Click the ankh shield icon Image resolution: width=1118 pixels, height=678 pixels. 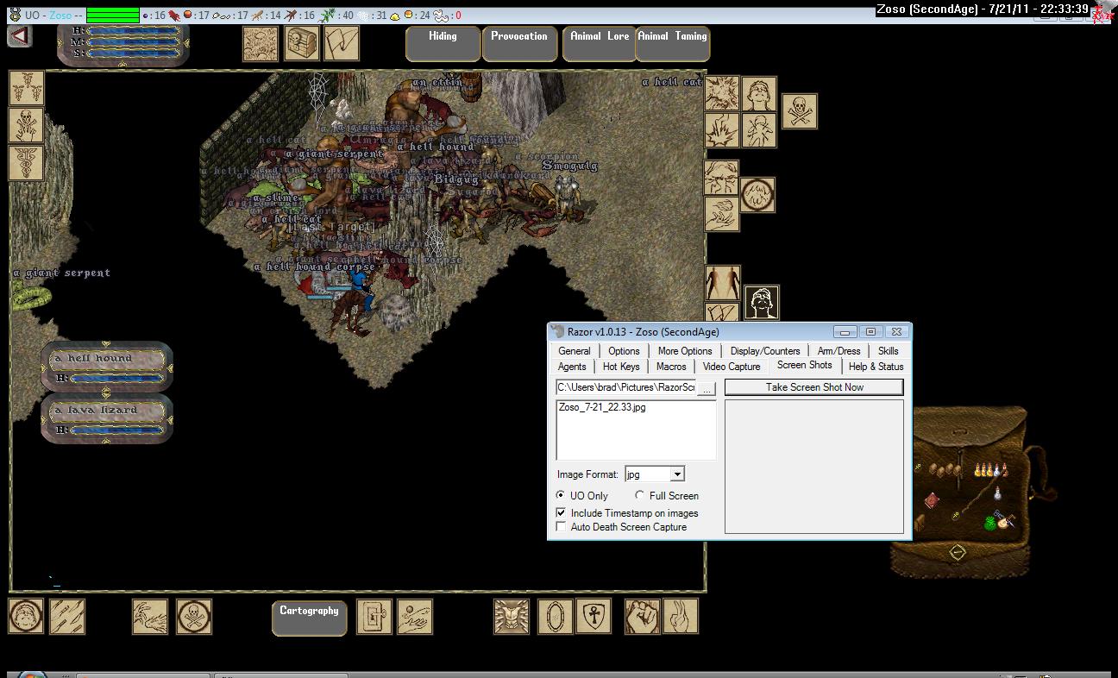click(594, 616)
